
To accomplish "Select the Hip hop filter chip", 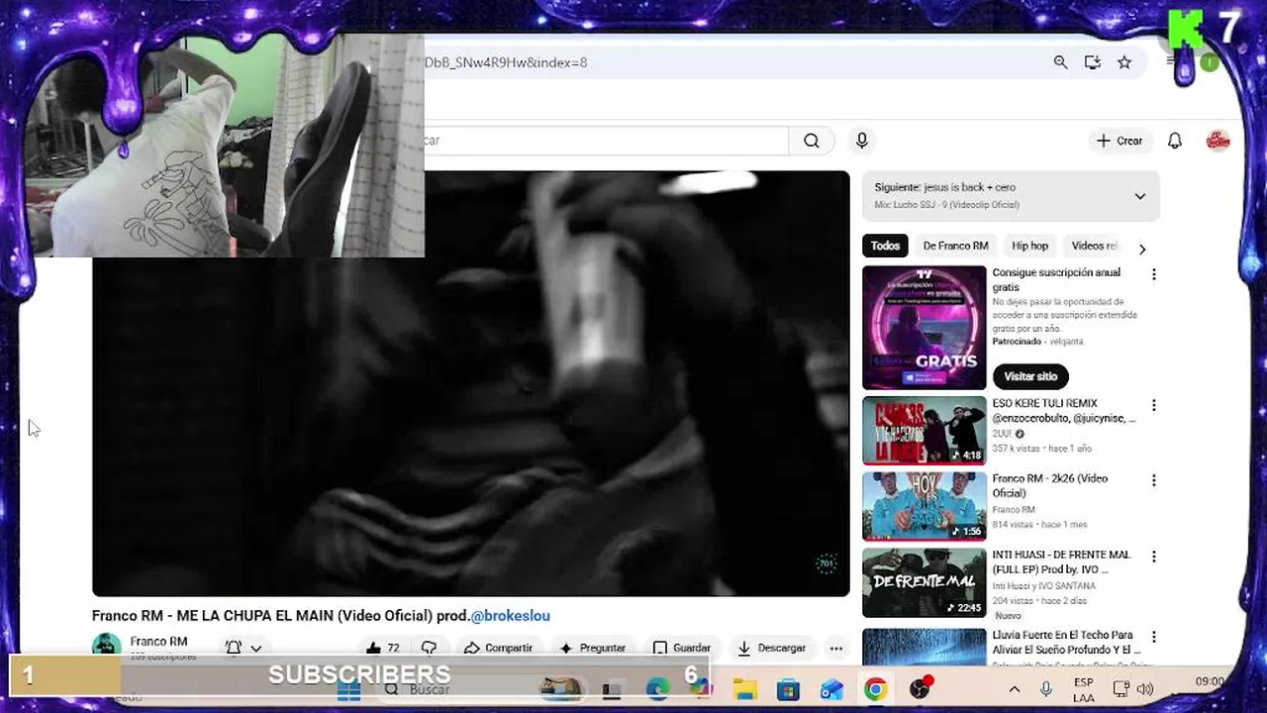I will tap(1029, 246).
